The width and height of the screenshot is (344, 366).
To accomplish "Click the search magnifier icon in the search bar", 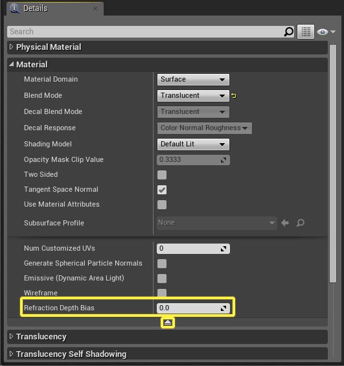I will tap(288, 32).
